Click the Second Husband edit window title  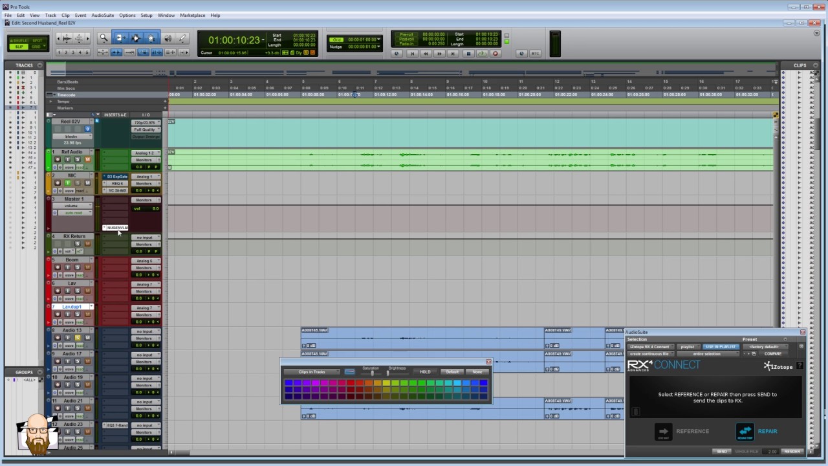(43, 23)
